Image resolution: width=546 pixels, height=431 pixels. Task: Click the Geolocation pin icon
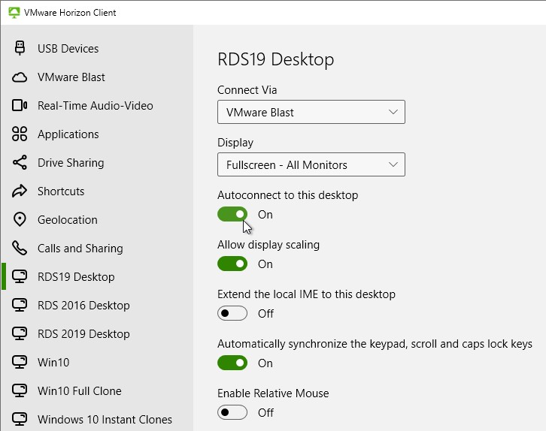[20, 219]
